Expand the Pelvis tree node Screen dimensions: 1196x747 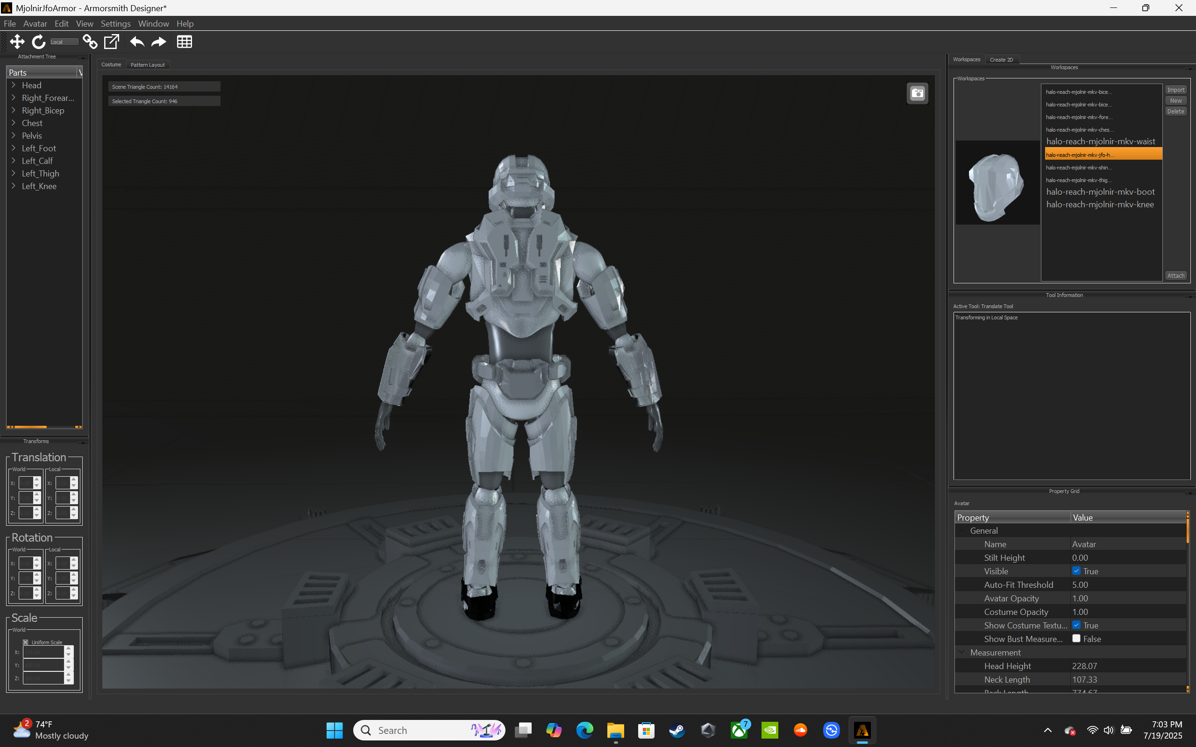tap(14, 135)
